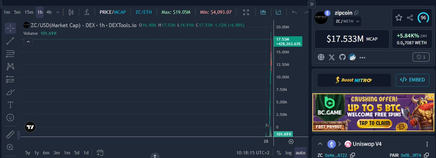
Task: Switch to the 4h timeframe
Action: point(49,12)
